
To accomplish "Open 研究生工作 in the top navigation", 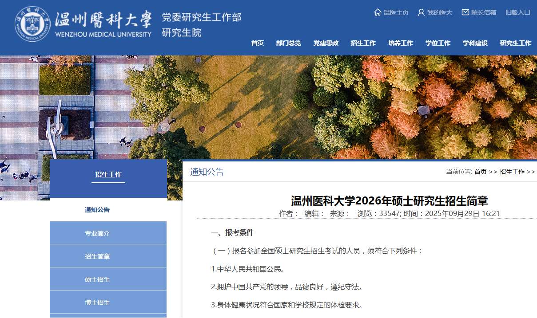I will [515, 43].
